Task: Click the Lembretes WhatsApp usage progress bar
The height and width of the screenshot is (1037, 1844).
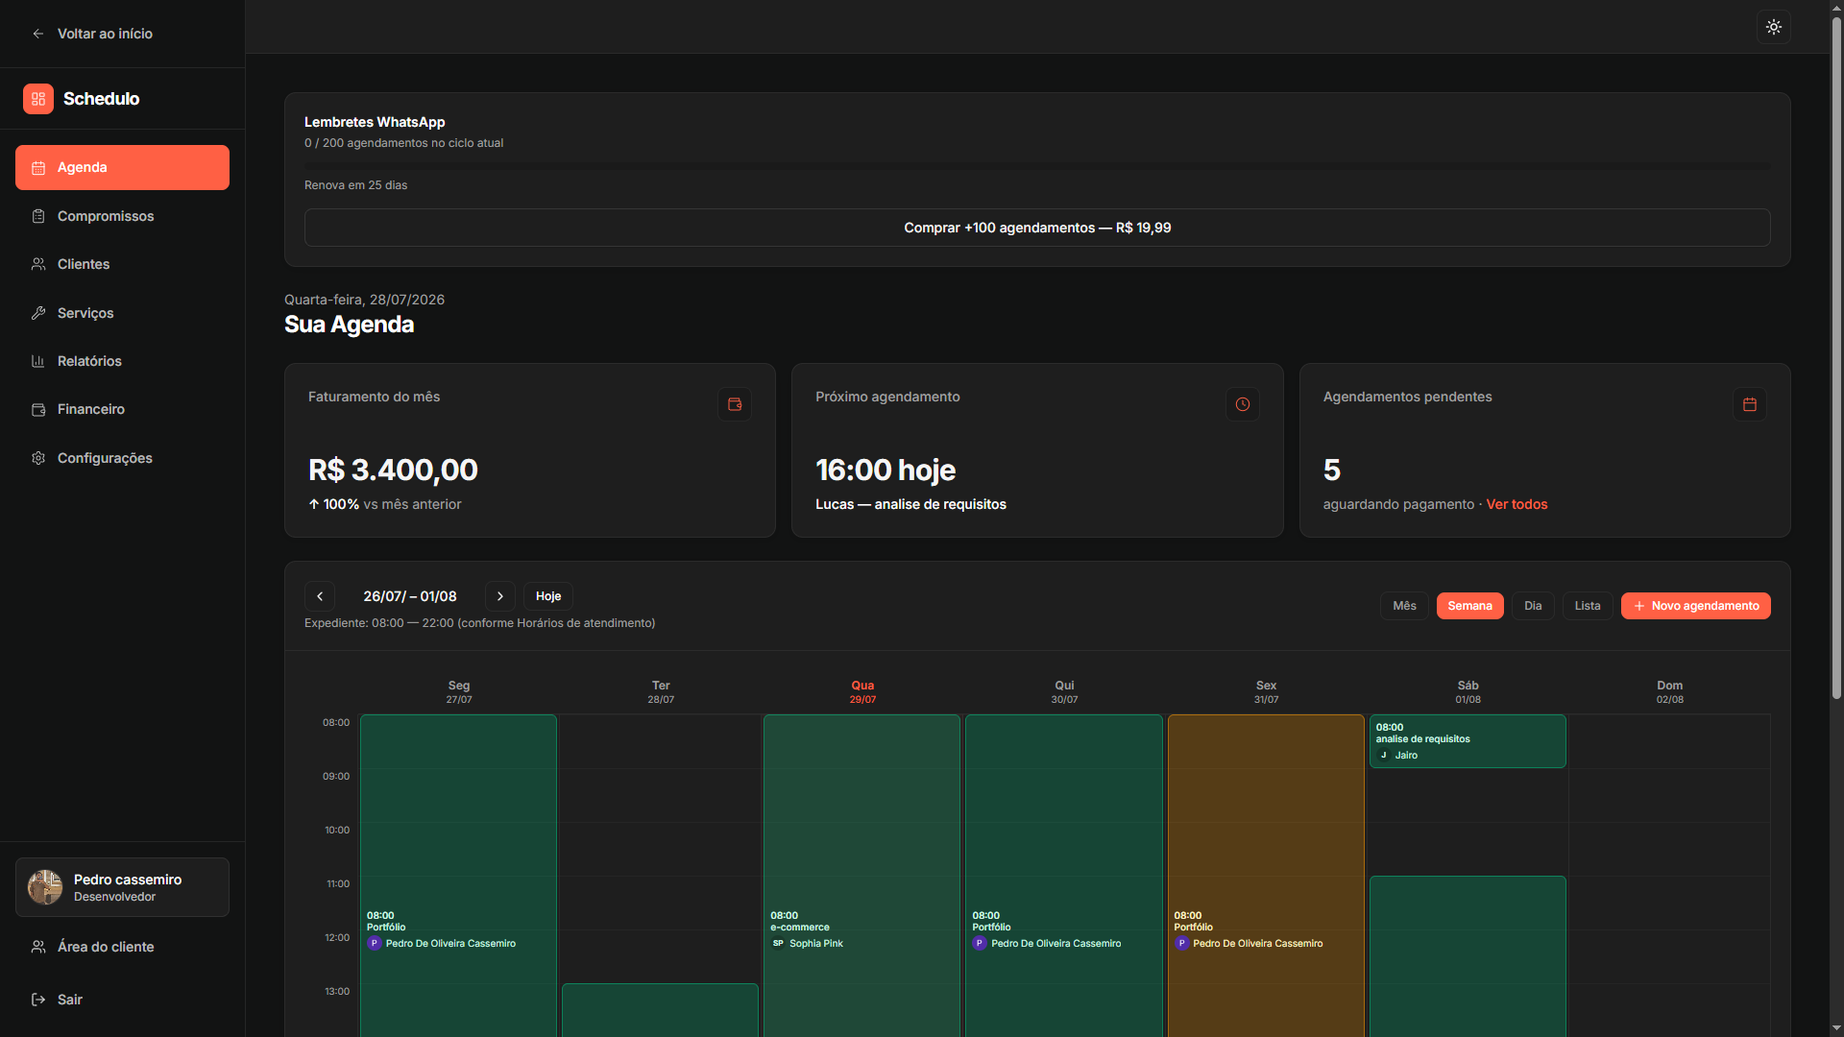Action: click(1037, 166)
